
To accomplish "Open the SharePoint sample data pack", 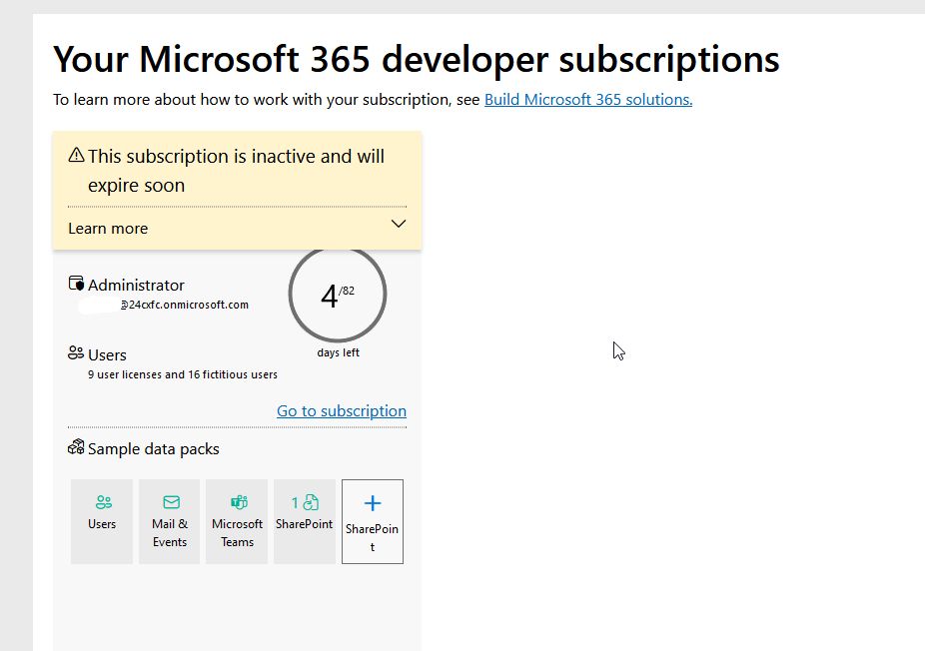I will point(305,520).
